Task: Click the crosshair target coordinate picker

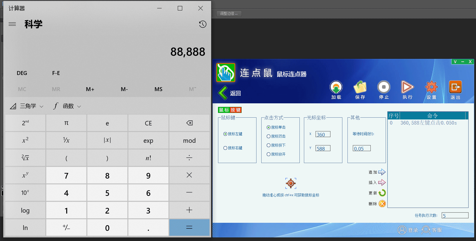Action: pyautogui.click(x=291, y=183)
